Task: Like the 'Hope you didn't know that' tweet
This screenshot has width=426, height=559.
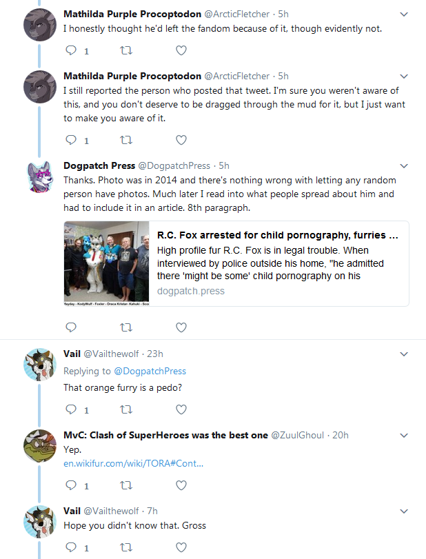Action: pos(181,547)
